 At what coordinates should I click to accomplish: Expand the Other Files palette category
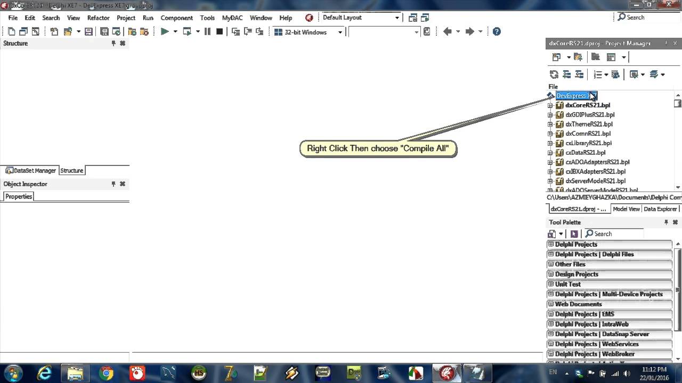tap(551, 264)
